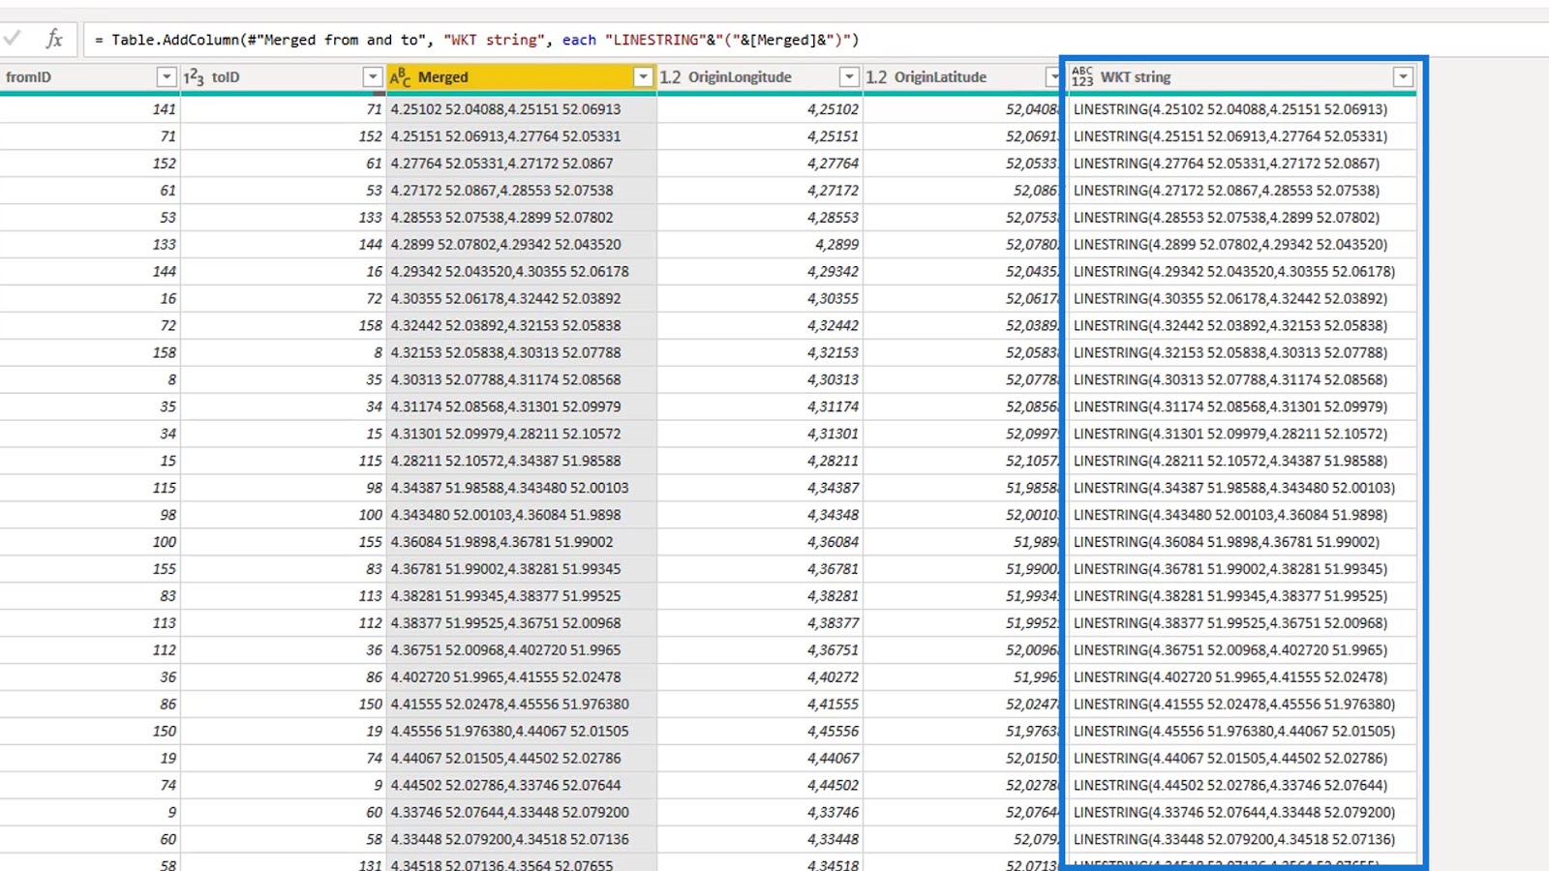
Task: Click toID cell 86
Action: pyautogui.click(x=283, y=677)
